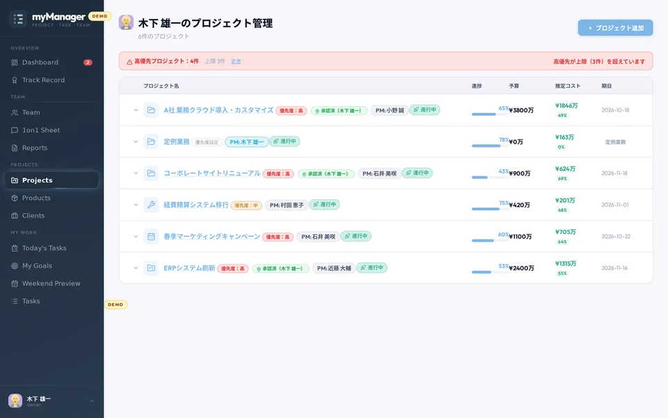This screenshot has height=418, width=668.
Task: Click the warning triangle icon in the banner
Action: 129,62
